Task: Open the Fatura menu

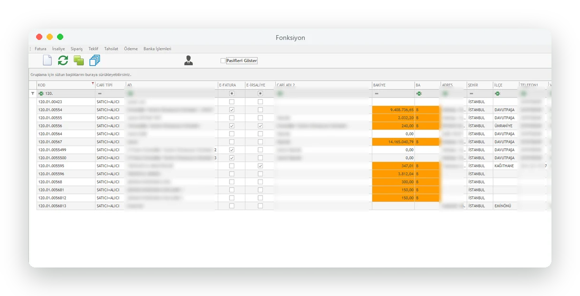Action: coord(40,49)
